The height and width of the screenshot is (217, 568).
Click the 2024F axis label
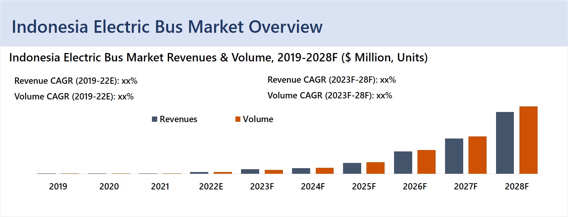tap(313, 187)
